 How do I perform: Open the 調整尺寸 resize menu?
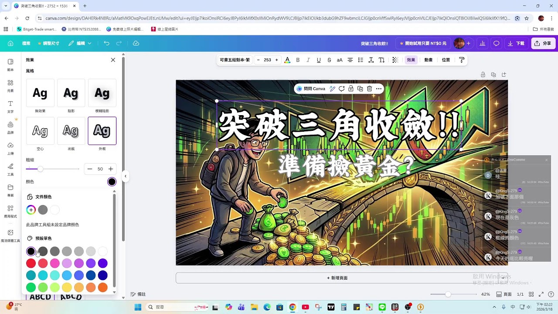(48, 43)
